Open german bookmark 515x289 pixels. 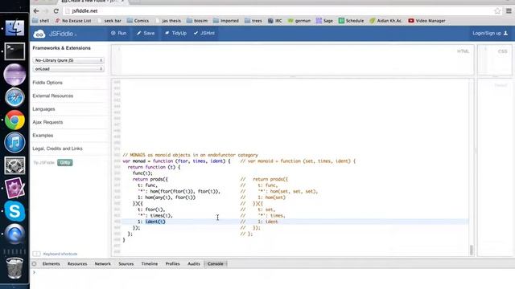point(299,21)
